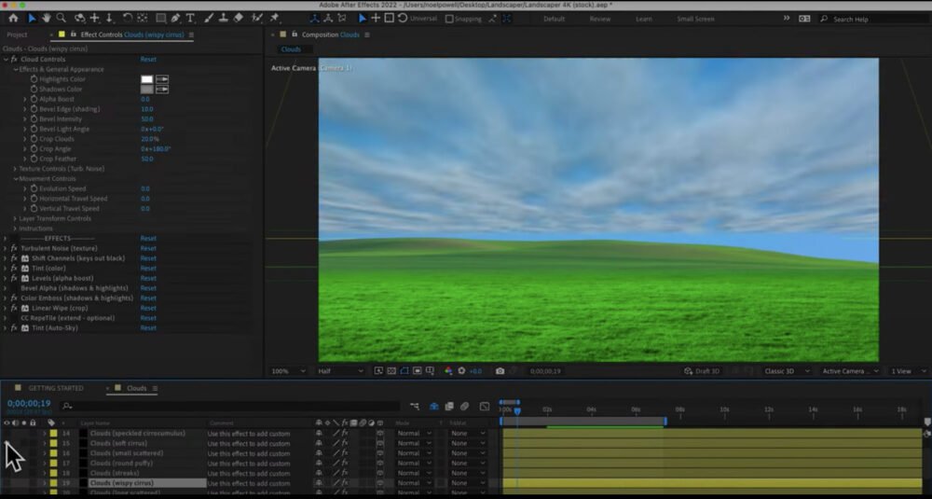932x499 pixels.
Task: Switch to GETTING STARTED timeline tab
Action: pos(56,388)
